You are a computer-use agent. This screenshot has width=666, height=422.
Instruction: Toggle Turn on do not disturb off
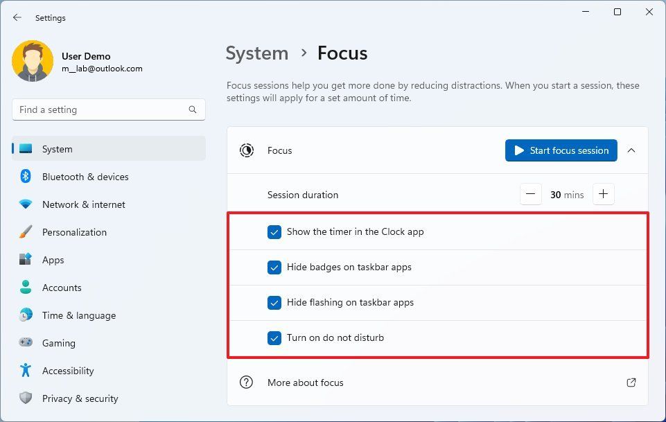pyautogui.click(x=274, y=338)
